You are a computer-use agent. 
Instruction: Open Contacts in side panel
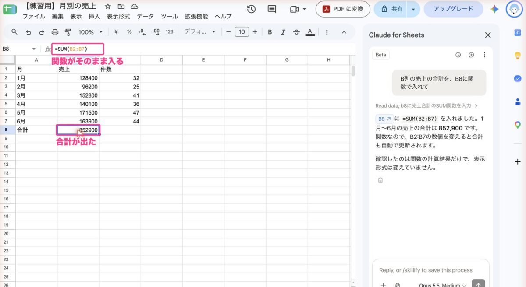(517, 101)
